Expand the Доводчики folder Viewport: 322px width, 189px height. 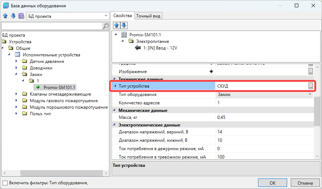16,68
